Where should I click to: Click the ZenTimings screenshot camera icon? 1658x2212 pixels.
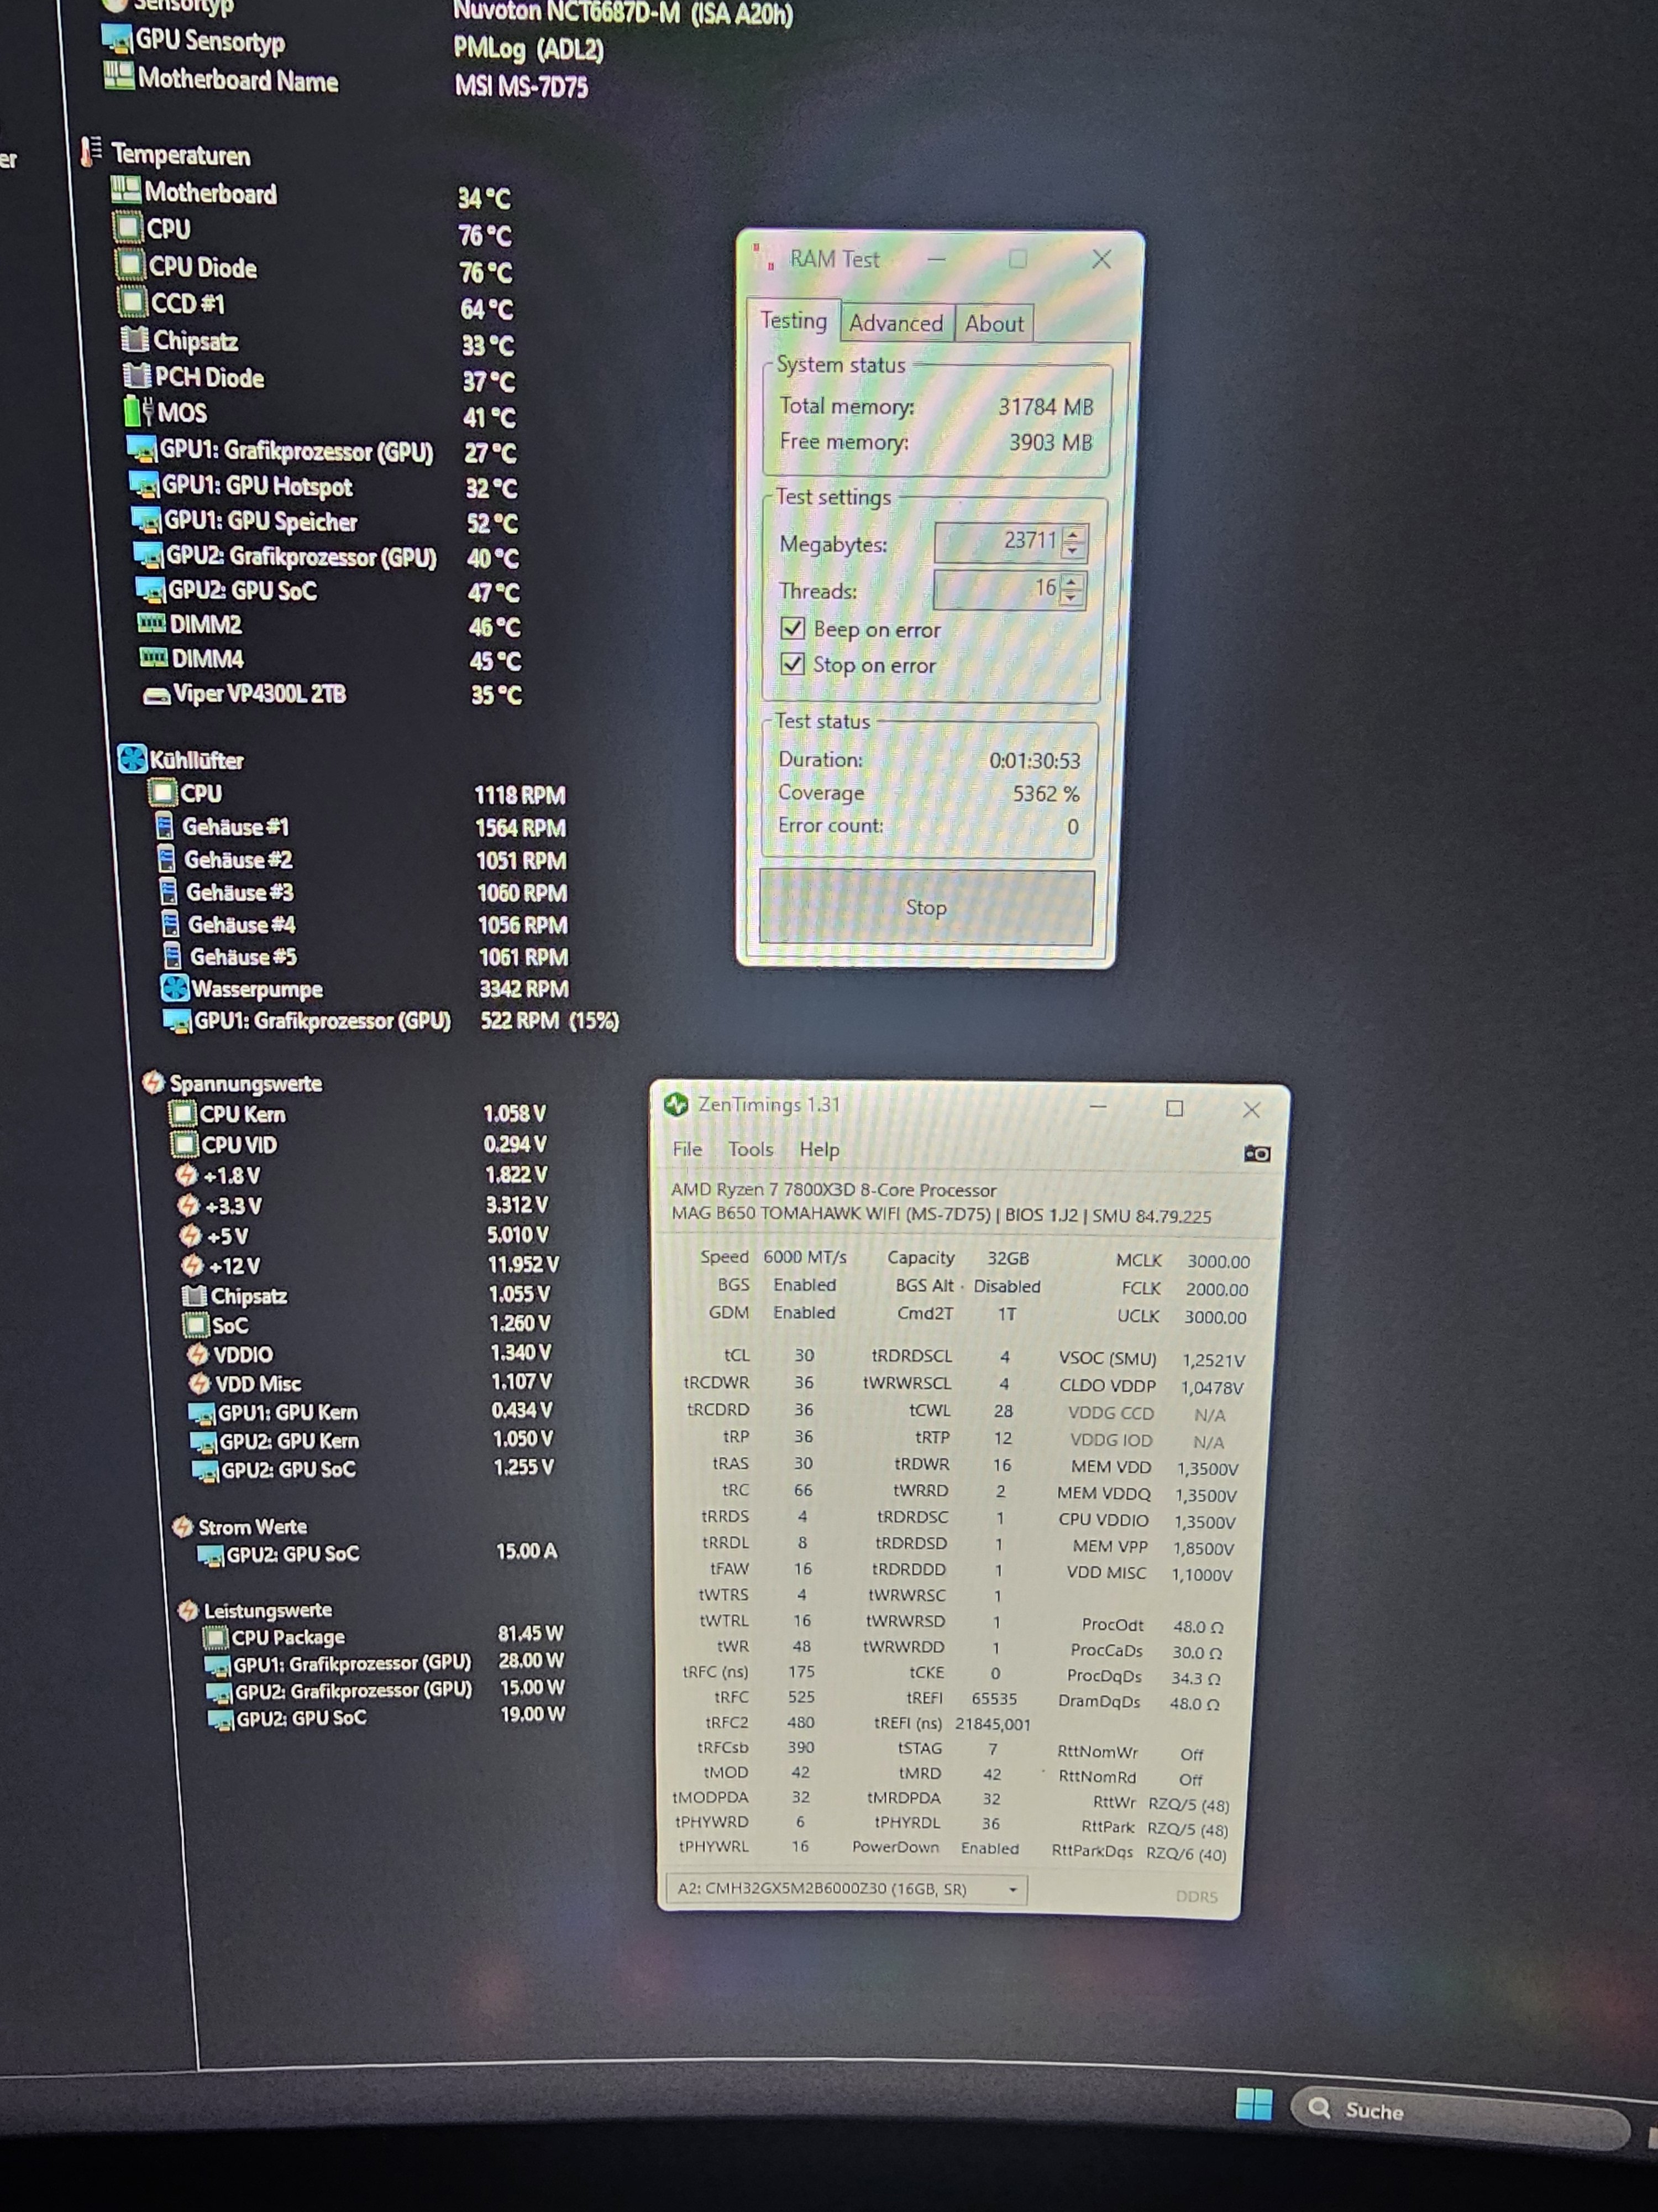click(x=1256, y=1154)
